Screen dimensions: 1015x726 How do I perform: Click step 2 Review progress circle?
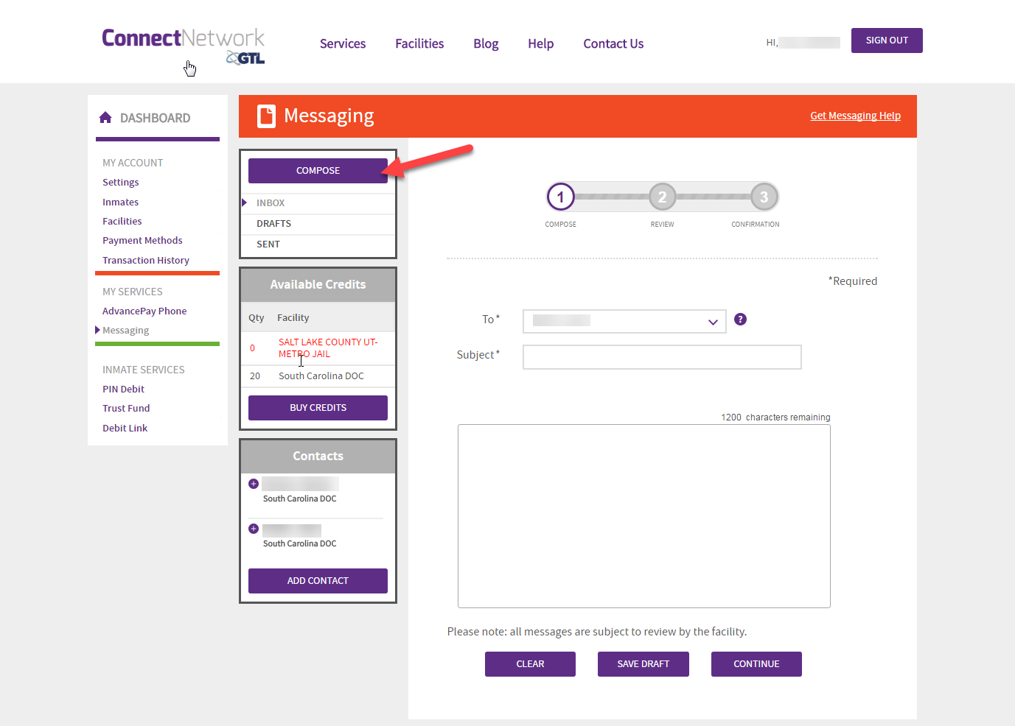pyautogui.click(x=663, y=197)
